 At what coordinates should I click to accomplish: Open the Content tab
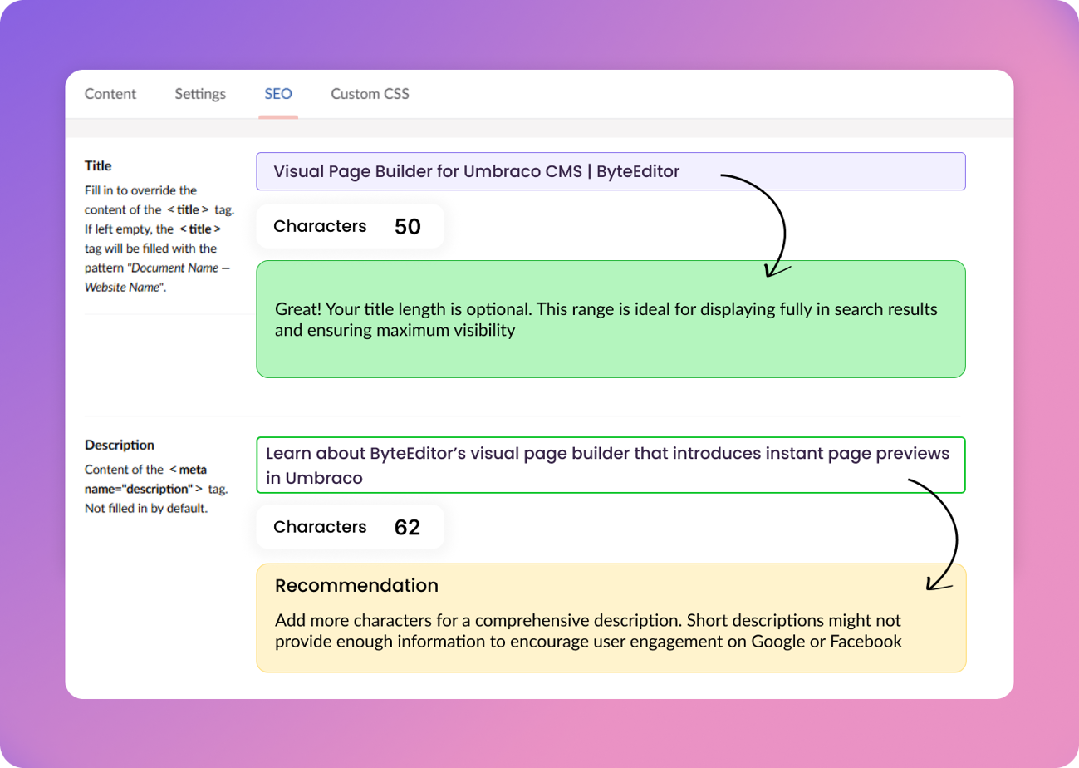click(x=110, y=94)
